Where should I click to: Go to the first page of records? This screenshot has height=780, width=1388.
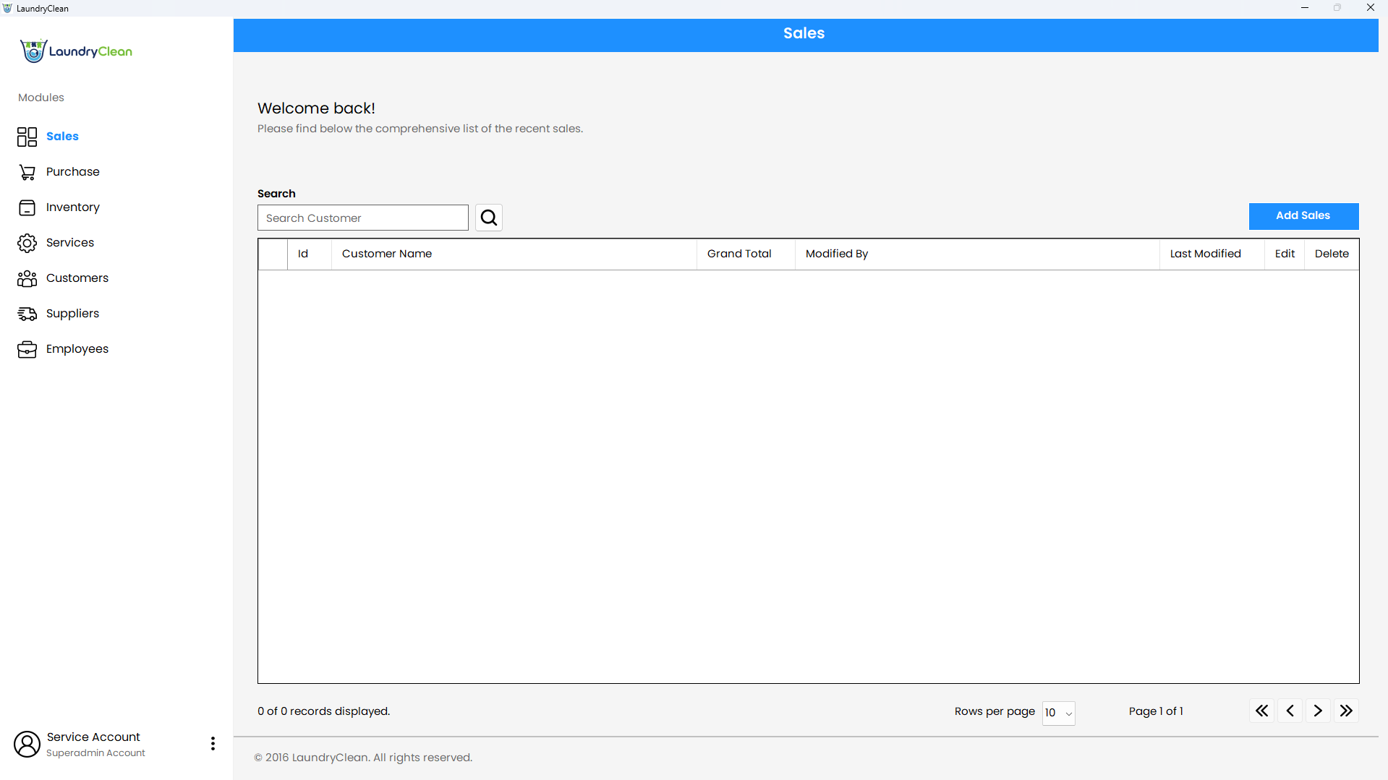coord(1261,711)
